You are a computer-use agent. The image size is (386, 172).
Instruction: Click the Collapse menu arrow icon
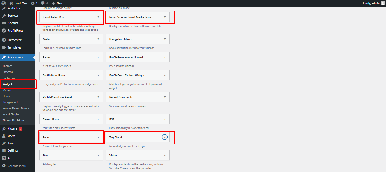[4, 166]
